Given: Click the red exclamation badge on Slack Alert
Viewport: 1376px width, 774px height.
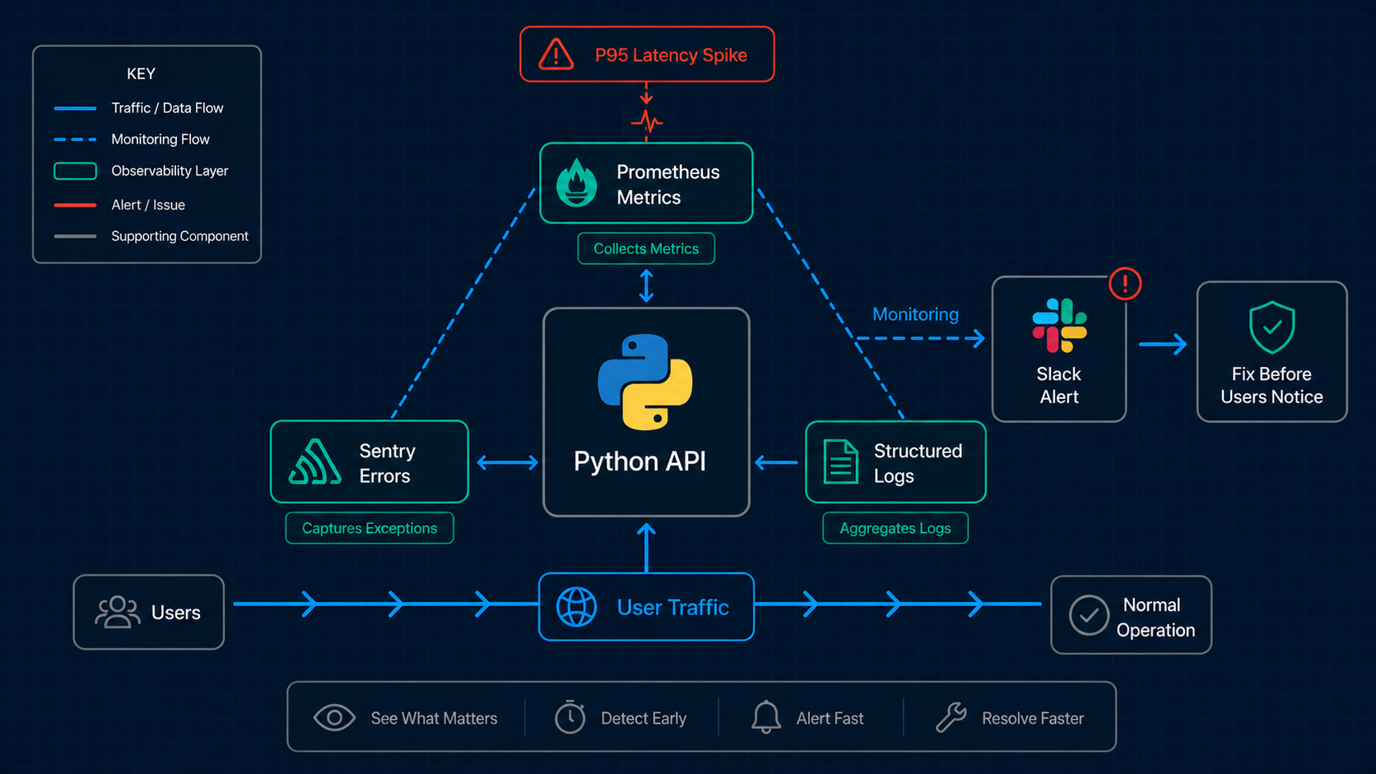Looking at the screenshot, I should click(x=1125, y=284).
